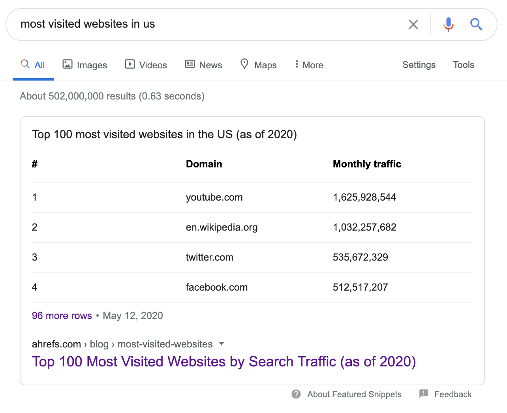This screenshot has width=507, height=413.
Task: Start voice search with the microphone icon
Action: (448, 24)
